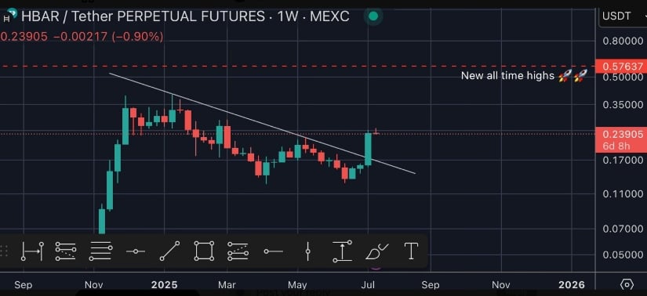647x296 pixels.
Task: Click the red 0.57637 price line label
Action: [x=621, y=67]
